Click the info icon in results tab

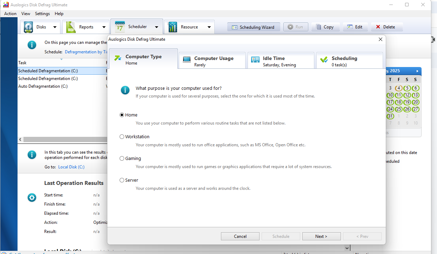[32, 155]
